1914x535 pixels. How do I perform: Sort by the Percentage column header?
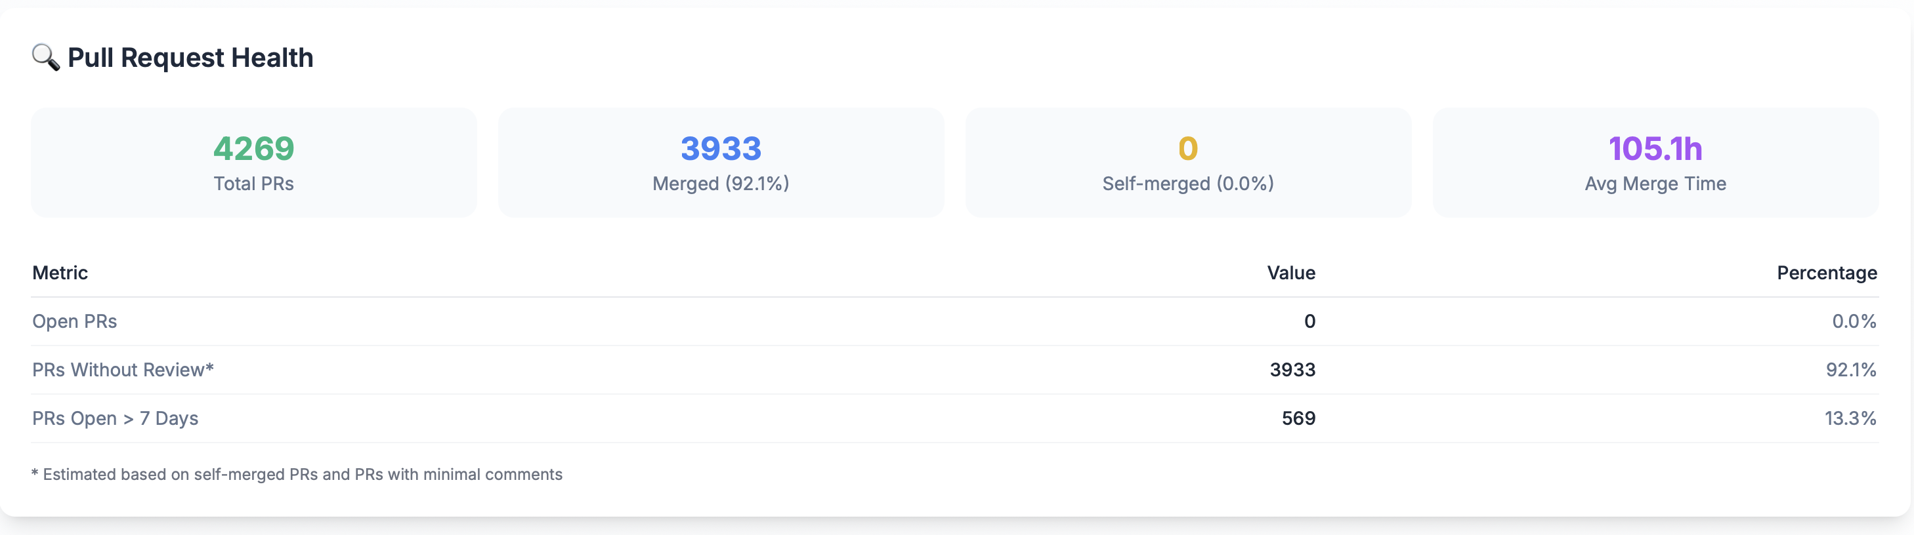click(1827, 273)
